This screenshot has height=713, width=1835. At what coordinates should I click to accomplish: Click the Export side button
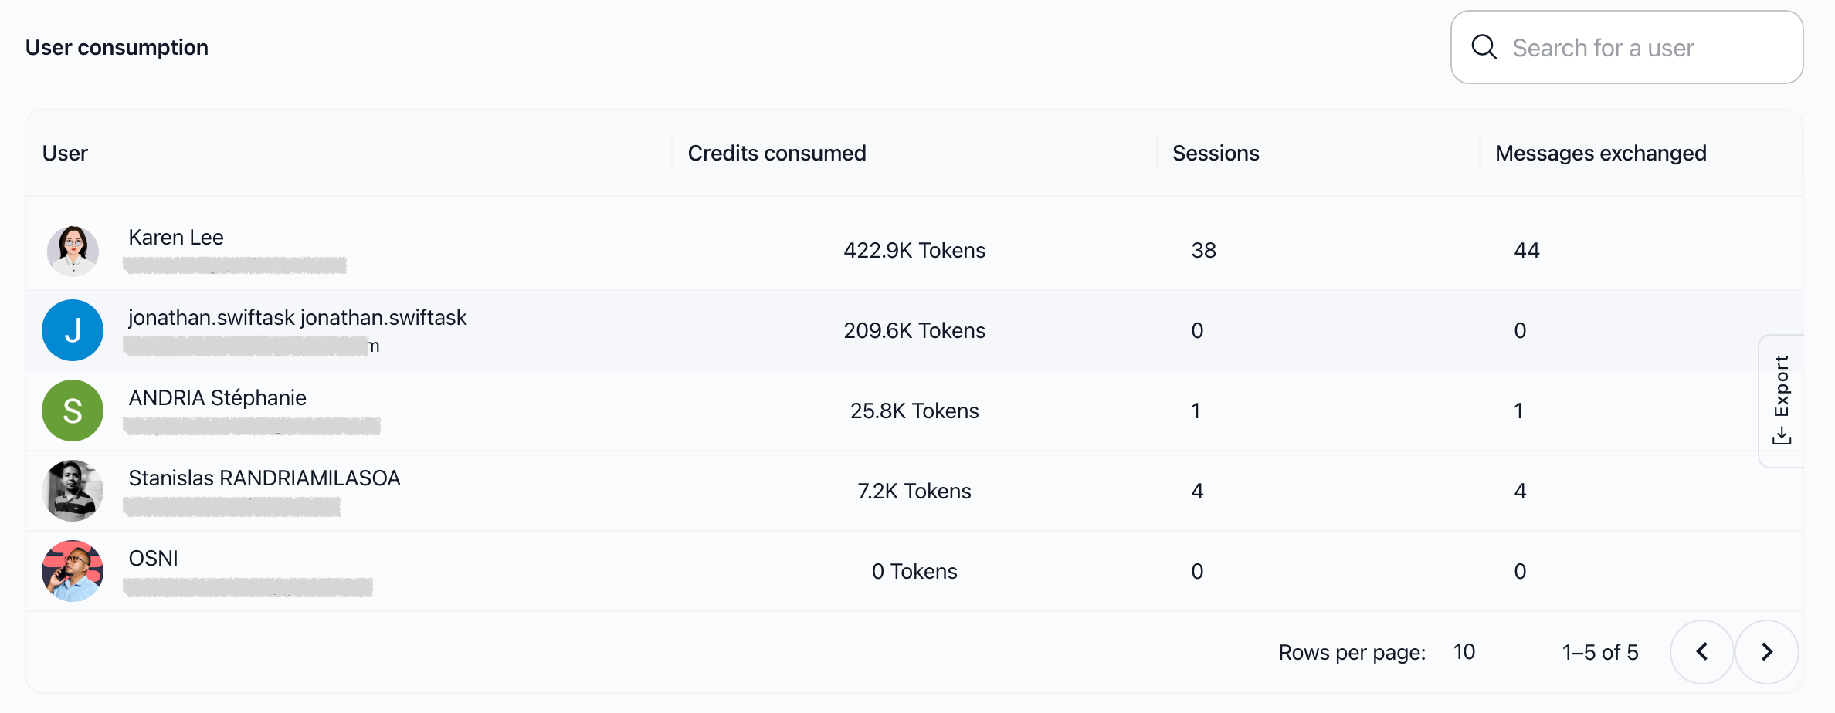pos(1781,400)
